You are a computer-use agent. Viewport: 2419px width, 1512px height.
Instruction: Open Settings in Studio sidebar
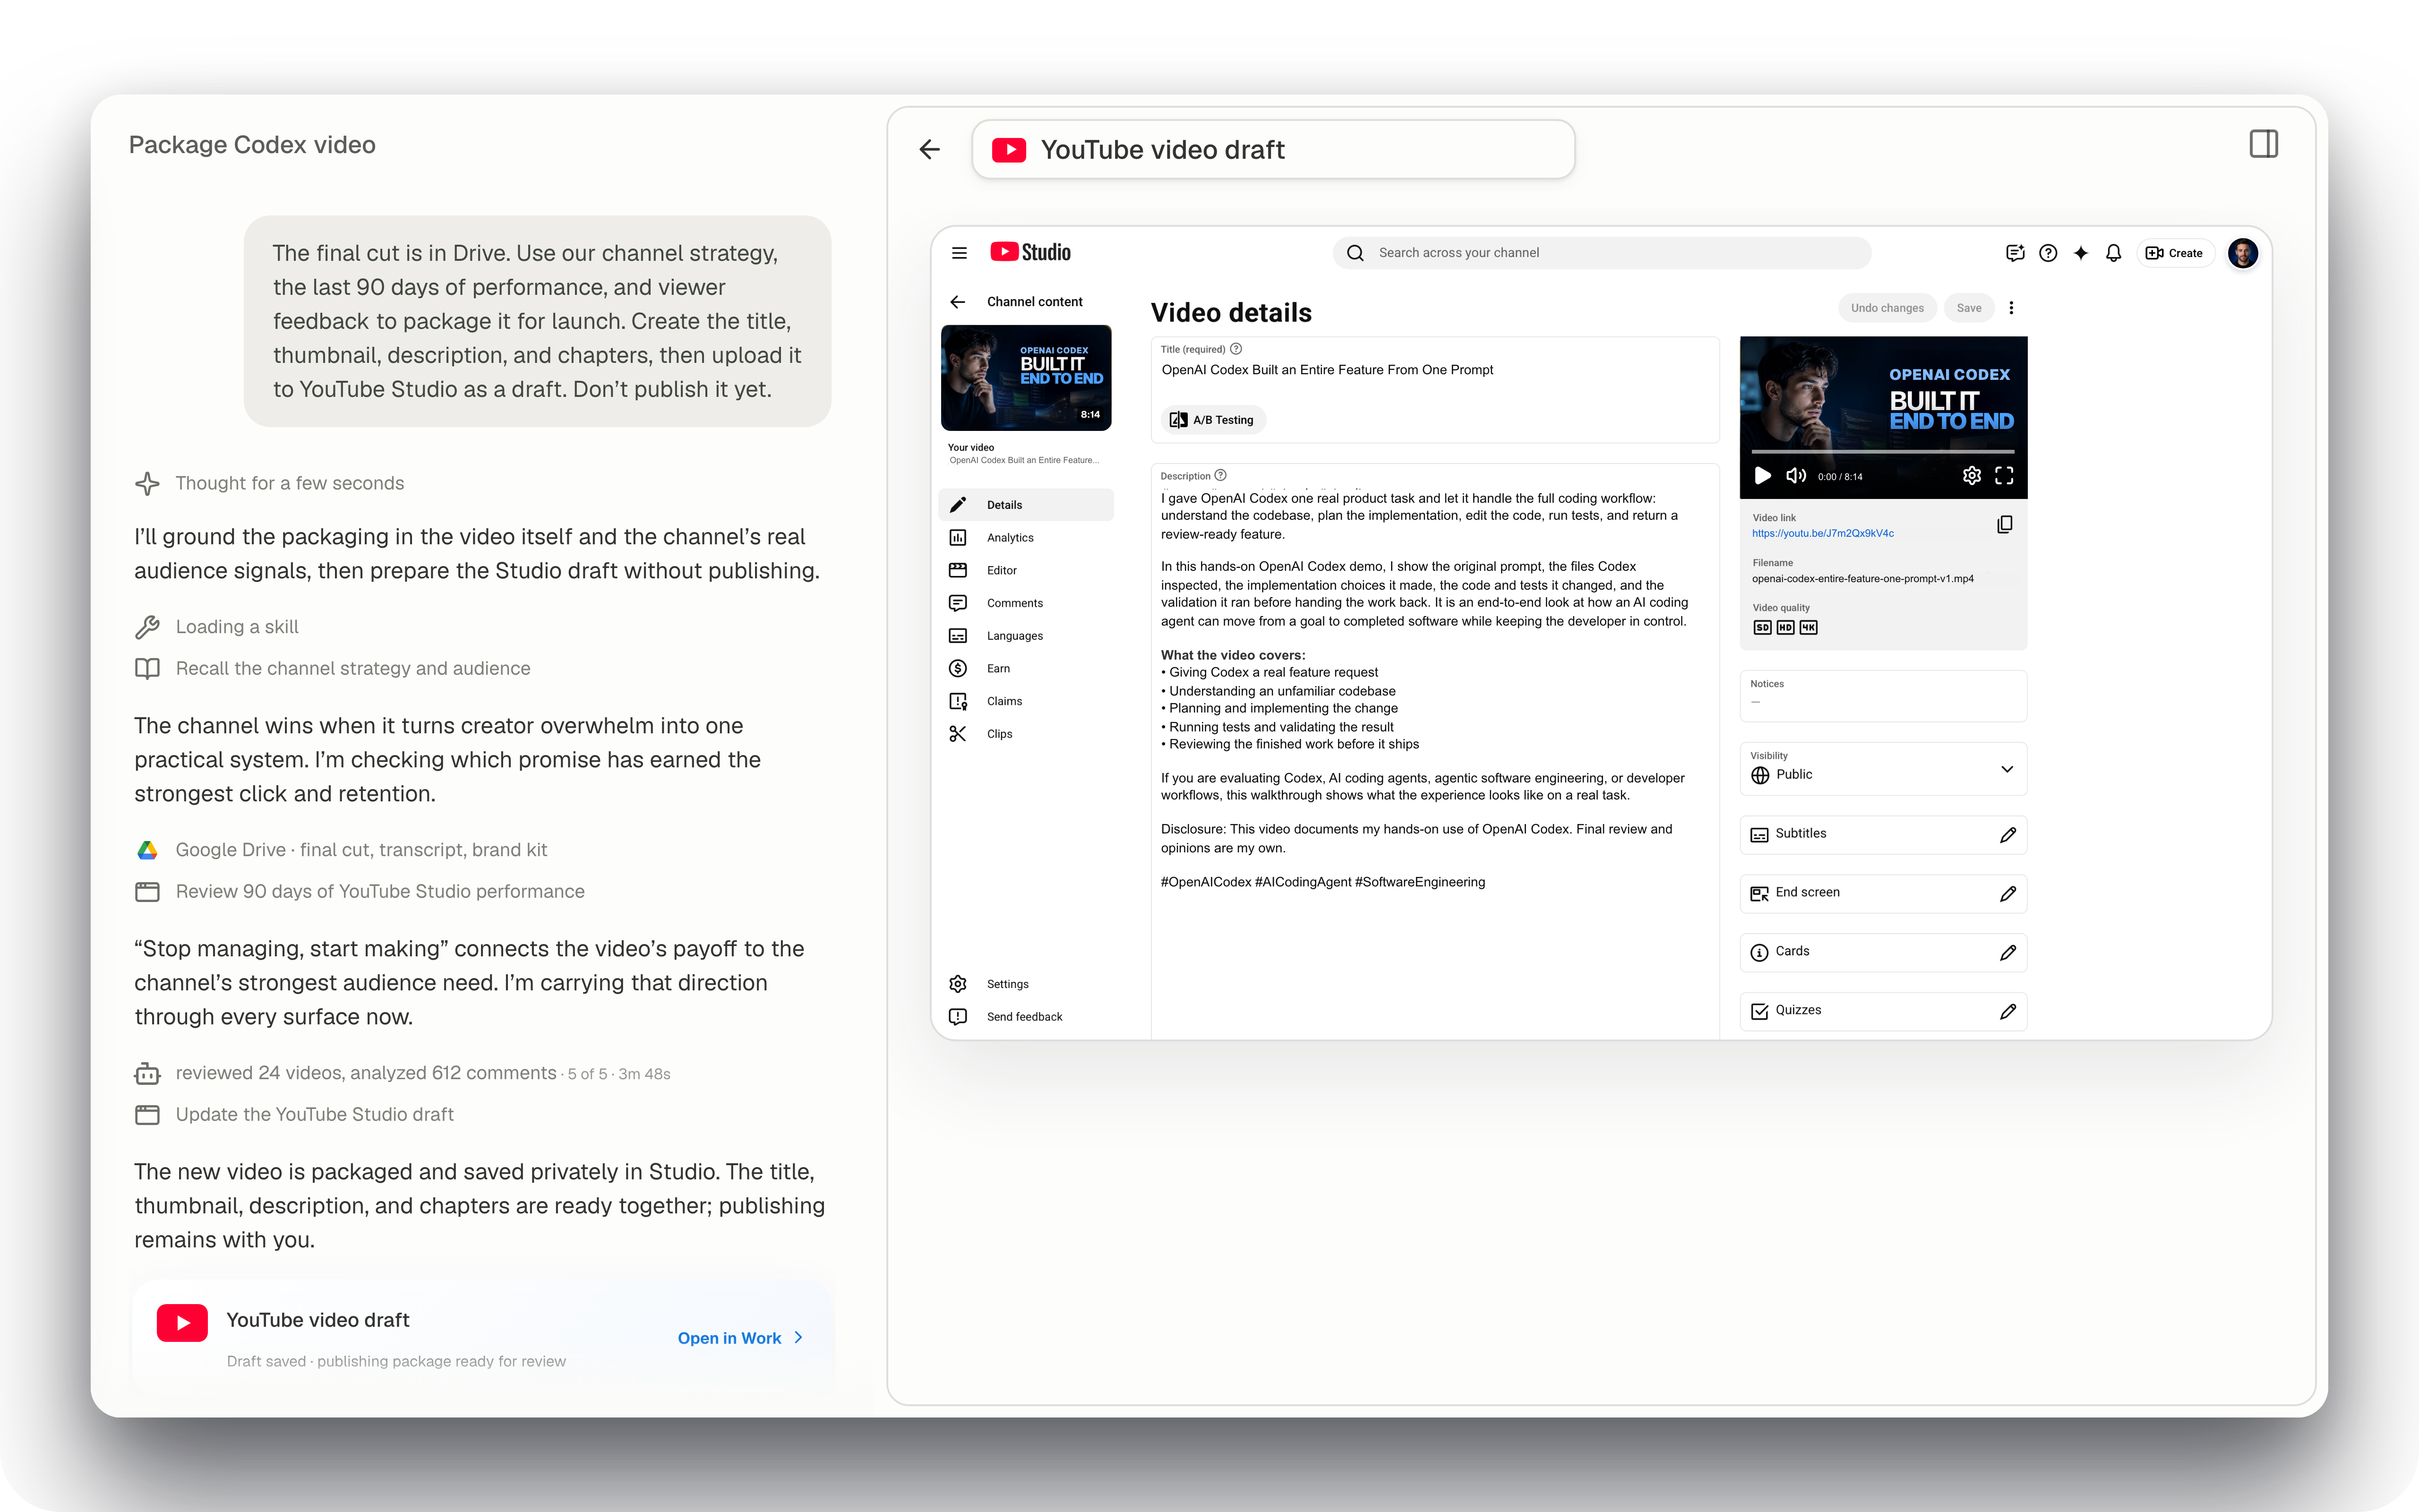[1027, 984]
